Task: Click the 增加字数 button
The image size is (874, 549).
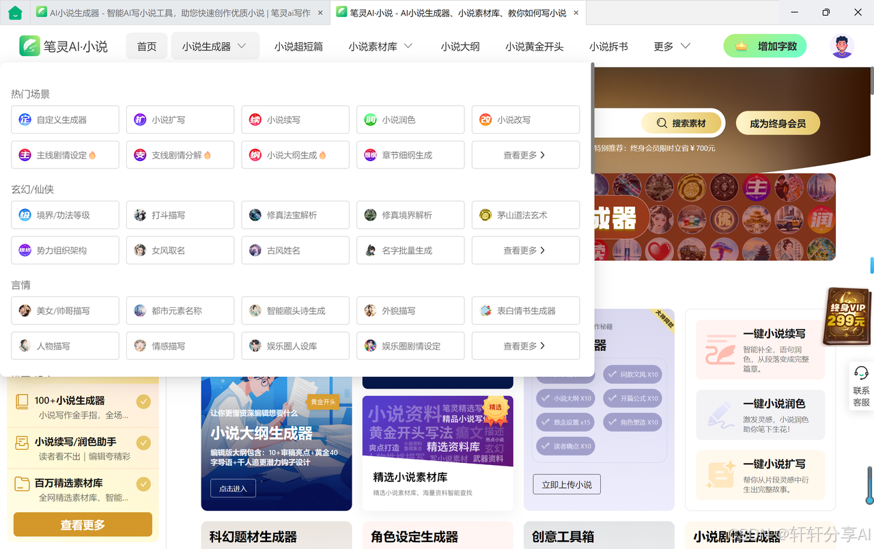Action: (x=765, y=46)
